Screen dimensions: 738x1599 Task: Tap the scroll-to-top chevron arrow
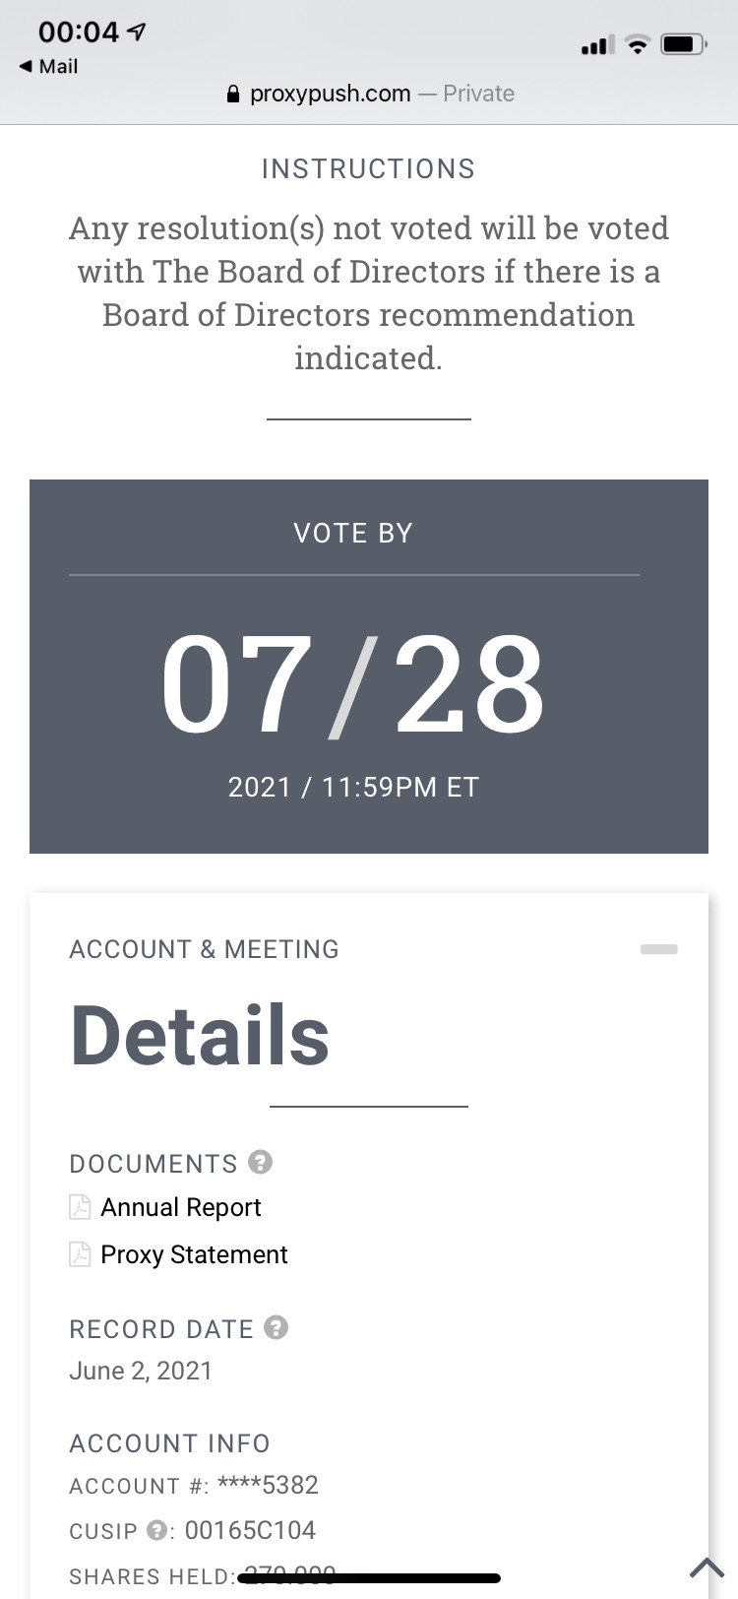707,1567
